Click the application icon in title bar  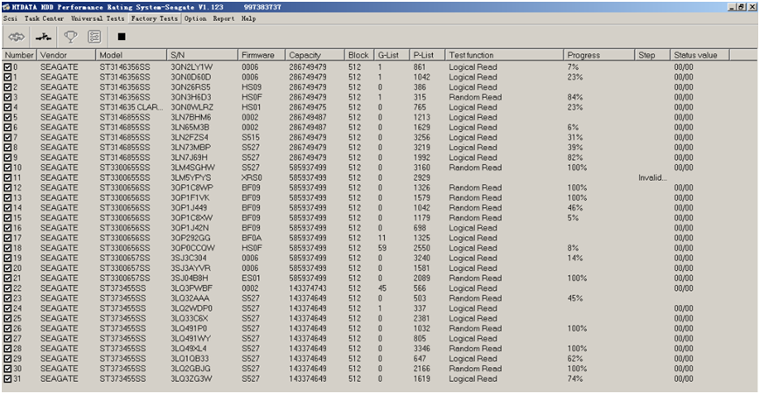tap(6, 7)
